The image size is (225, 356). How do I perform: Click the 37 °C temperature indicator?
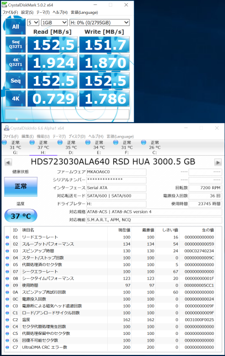coord(20,216)
